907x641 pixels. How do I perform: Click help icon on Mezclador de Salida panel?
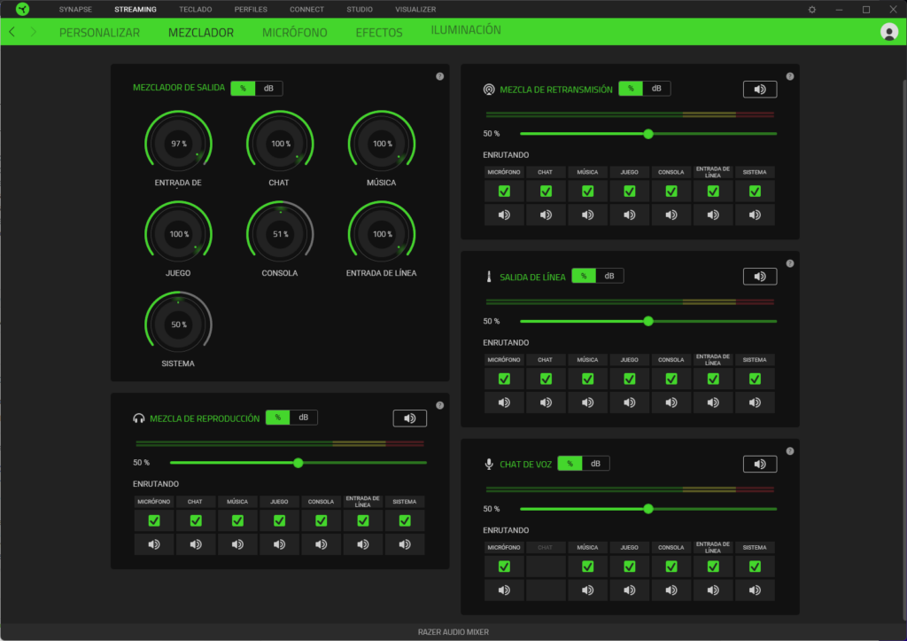click(439, 76)
